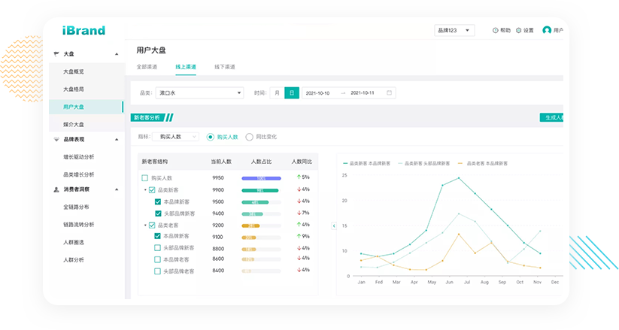Click the purple bar in 9950 row
The height and width of the screenshot is (330, 619).
coord(261,178)
